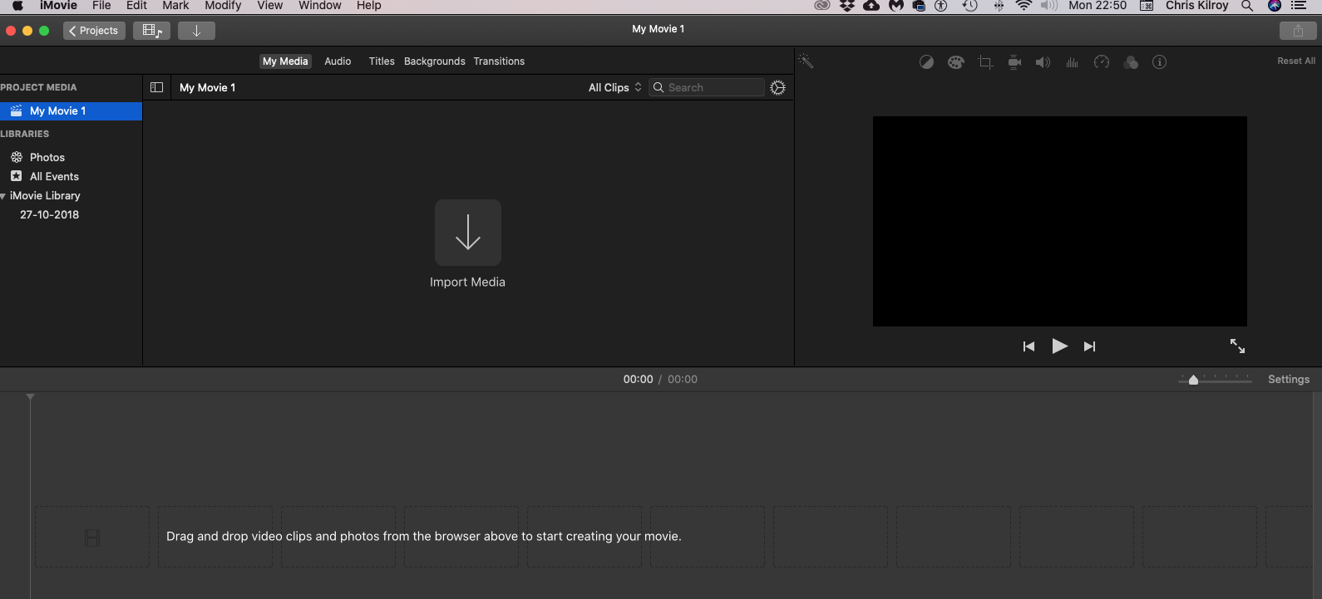Go back to Projects
This screenshot has width=1322, height=599.
point(94,31)
